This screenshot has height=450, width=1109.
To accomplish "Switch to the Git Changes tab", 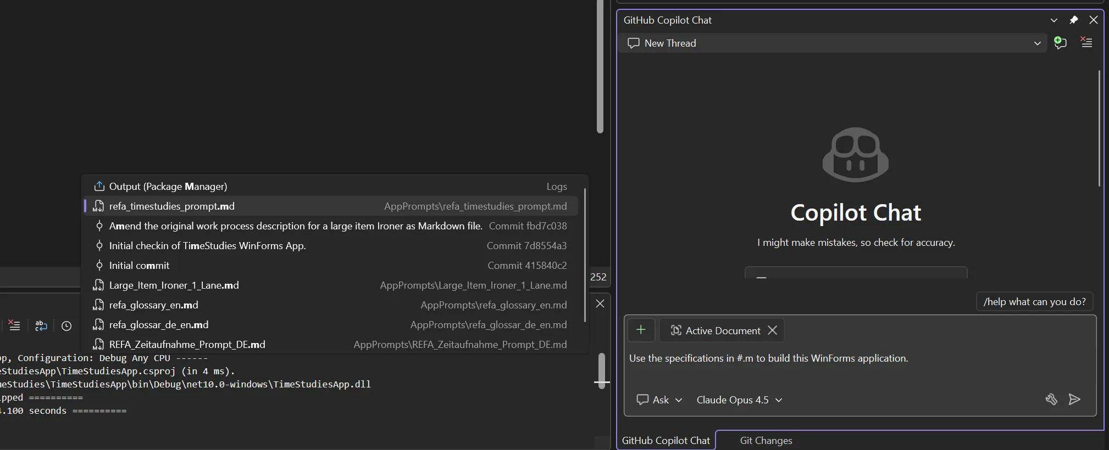I will point(766,440).
